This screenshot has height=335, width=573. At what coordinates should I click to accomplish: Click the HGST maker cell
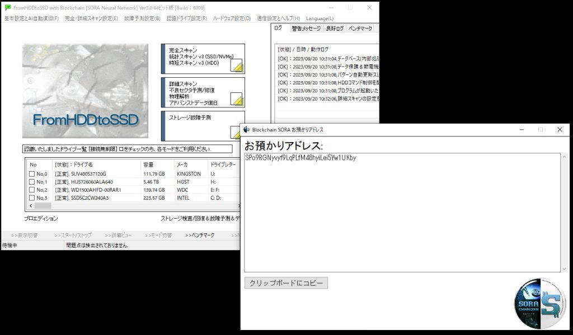[183, 182]
